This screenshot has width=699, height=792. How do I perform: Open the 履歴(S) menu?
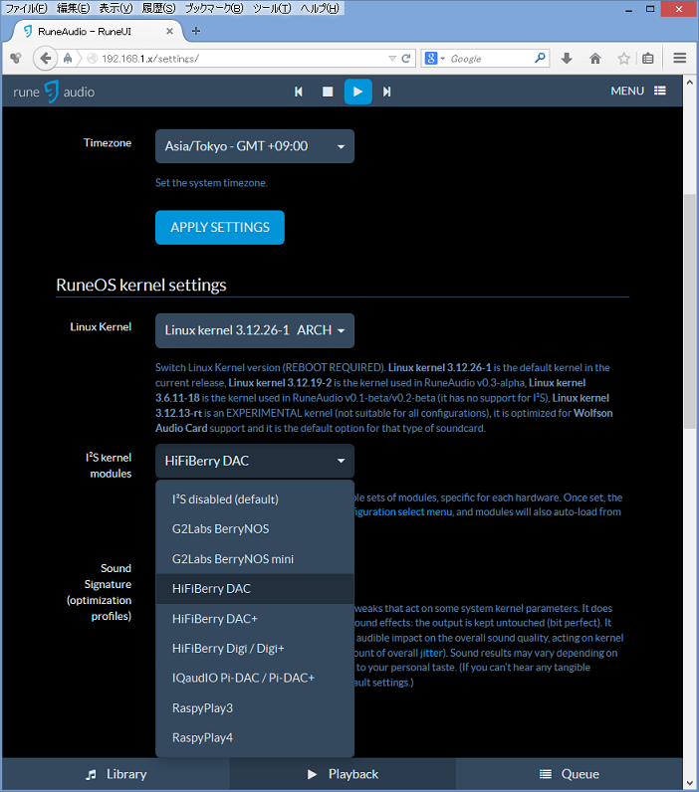pos(158,8)
